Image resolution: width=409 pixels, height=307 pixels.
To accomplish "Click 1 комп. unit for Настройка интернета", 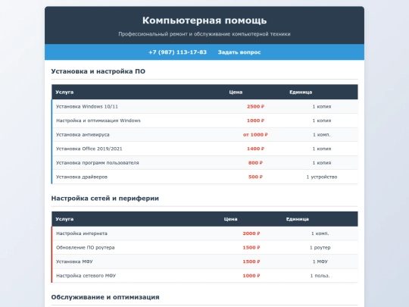I will click(320, 233).
